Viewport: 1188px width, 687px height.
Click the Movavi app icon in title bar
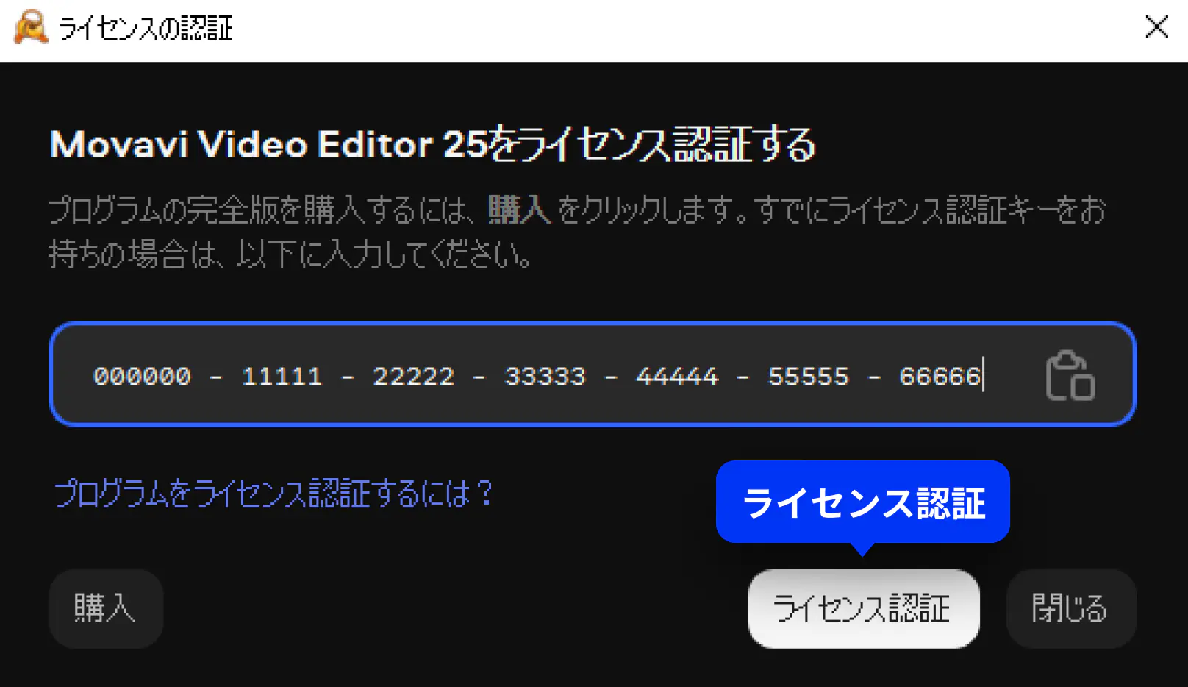pos(31,28)
